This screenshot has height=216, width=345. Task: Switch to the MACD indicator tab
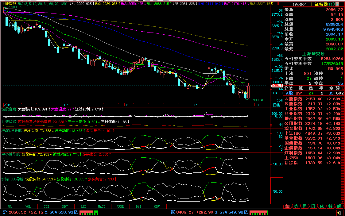[102, 206]
